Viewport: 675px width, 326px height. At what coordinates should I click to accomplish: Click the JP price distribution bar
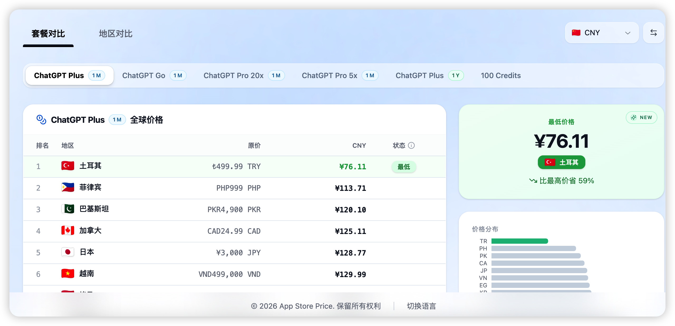click(539, 271)
